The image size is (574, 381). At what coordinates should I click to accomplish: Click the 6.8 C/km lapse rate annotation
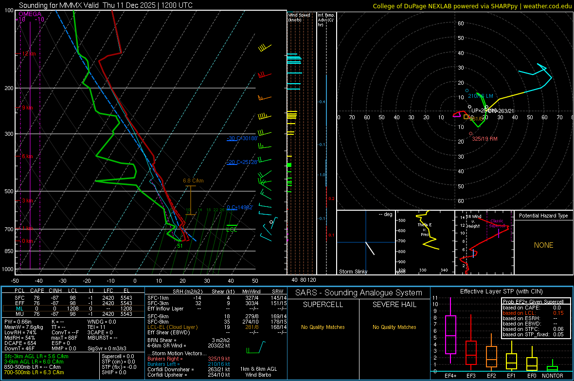pyautogui.click(x=193, y=181)
